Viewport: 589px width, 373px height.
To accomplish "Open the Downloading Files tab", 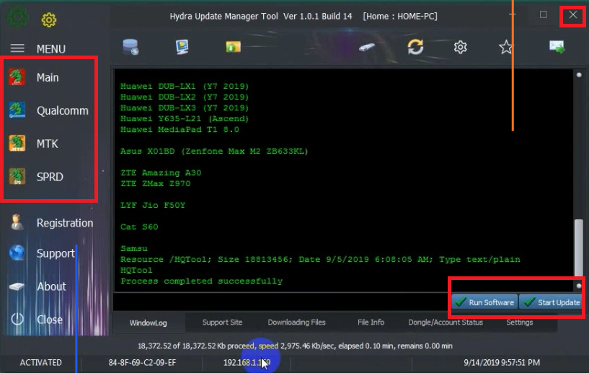I will (296, 322).
